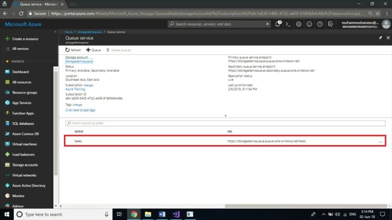Bookmark this page star icon
392x220 pixels.
click(378, 13)
